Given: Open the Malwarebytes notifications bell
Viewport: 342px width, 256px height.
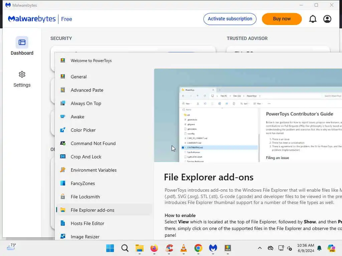Looking at the screenshot, I should tap(313, 19).
